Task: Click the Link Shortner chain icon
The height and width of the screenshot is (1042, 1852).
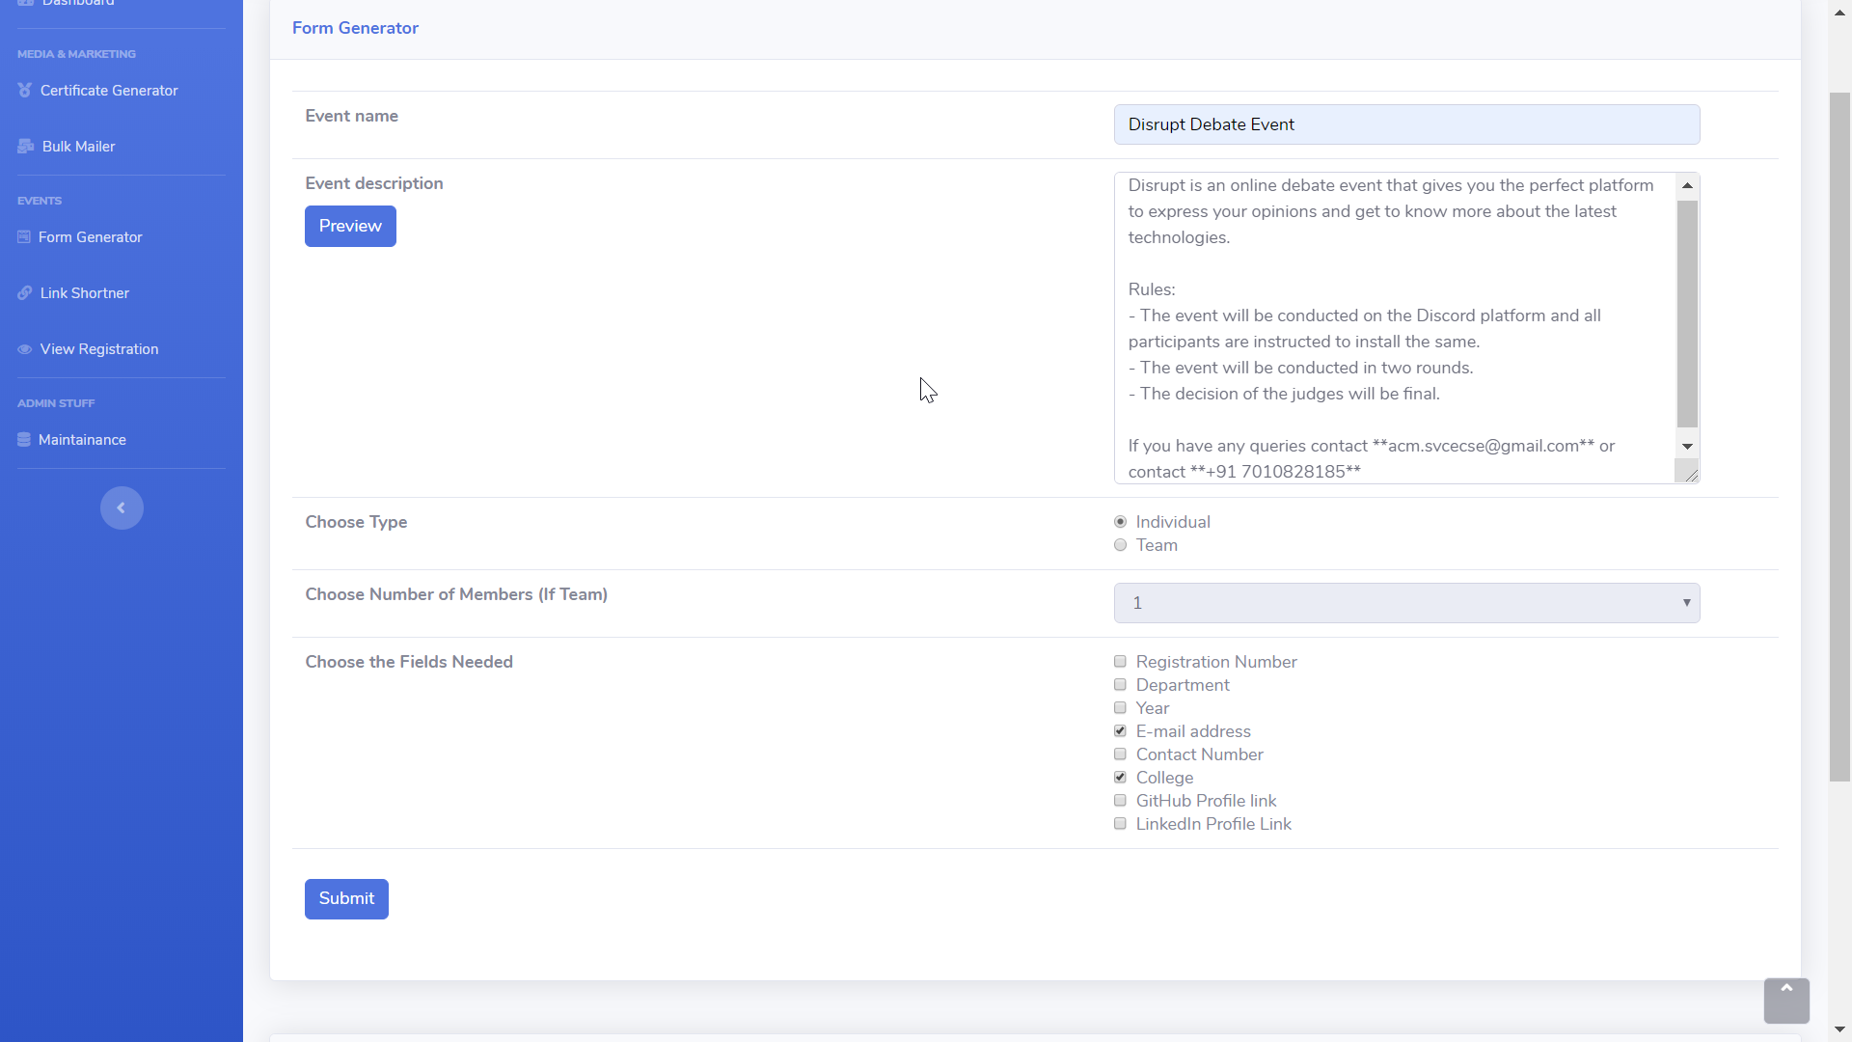Action: (x=25, y=293)
